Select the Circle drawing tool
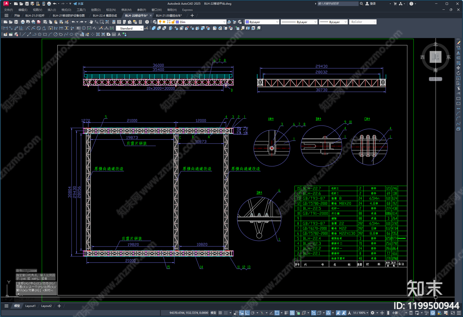The height and width of the screenshot is (317, 463). click(x=56, y=34)
